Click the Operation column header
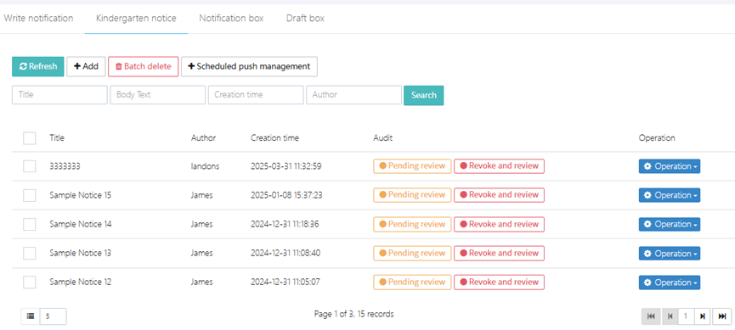735x330 pixels. pyautogui.click(x=657, y=138)
